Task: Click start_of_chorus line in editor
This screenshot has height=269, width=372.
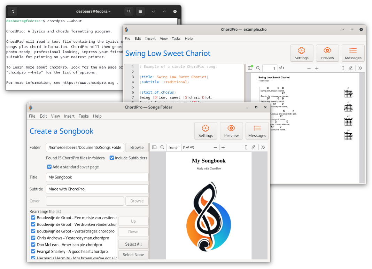Action: click(158, 93)
